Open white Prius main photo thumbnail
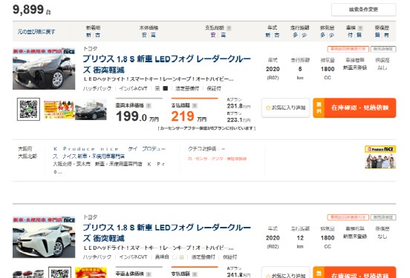The height and width of the screenshot is (278, 410). pyautogui.click(x=44, y=237)
